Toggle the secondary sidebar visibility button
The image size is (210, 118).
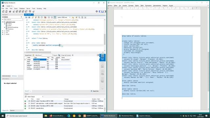(105, 11)
